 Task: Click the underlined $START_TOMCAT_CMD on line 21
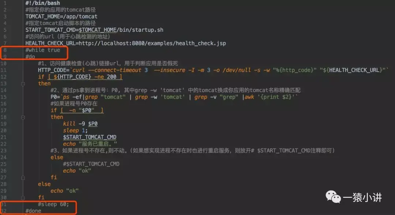point(90,137)
